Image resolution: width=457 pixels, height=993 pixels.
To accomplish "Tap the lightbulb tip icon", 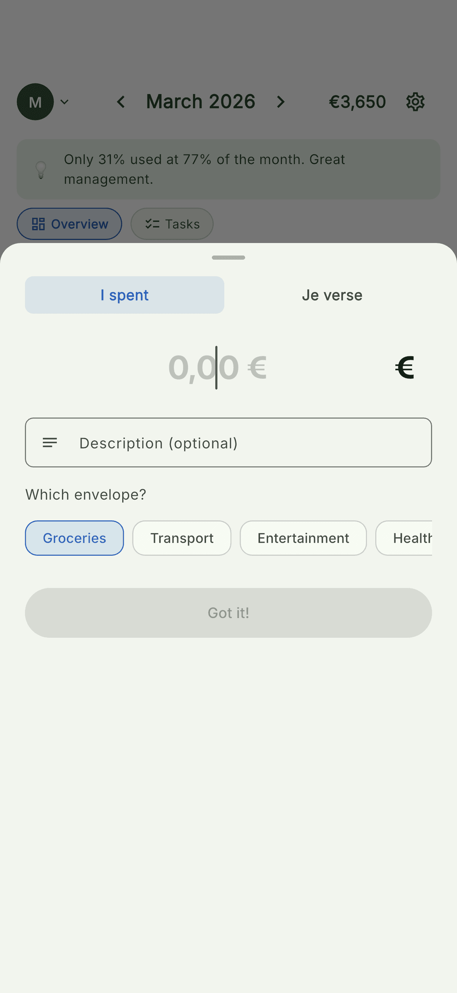I will (x=41, y=169).
